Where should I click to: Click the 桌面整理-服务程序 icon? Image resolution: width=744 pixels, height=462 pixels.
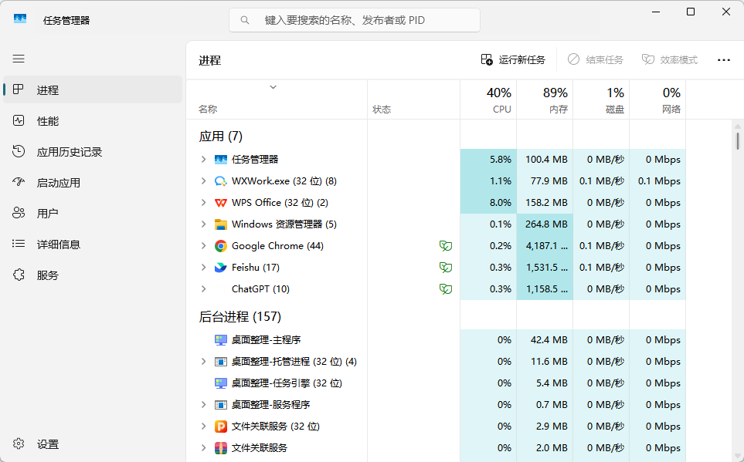point(221,405)
